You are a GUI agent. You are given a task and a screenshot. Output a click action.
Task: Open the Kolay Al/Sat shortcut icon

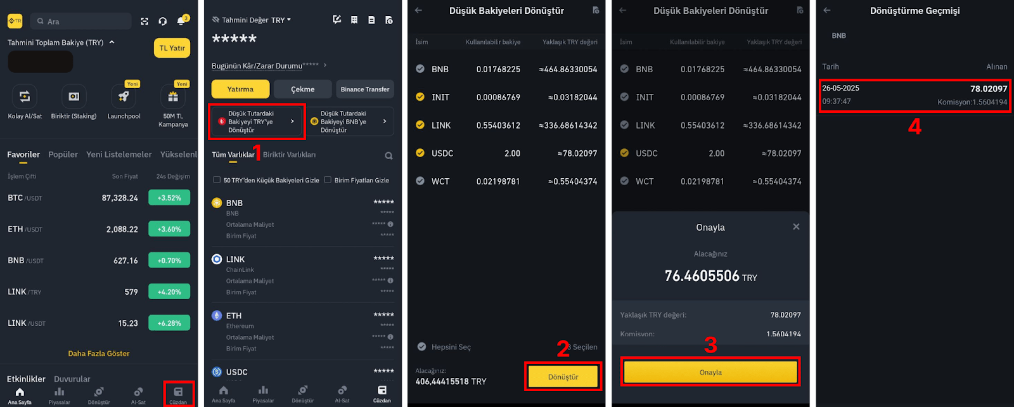click(x=25, y=96)
